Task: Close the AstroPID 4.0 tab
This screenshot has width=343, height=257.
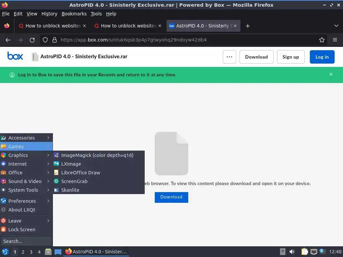Action: [x=235, y=26]
